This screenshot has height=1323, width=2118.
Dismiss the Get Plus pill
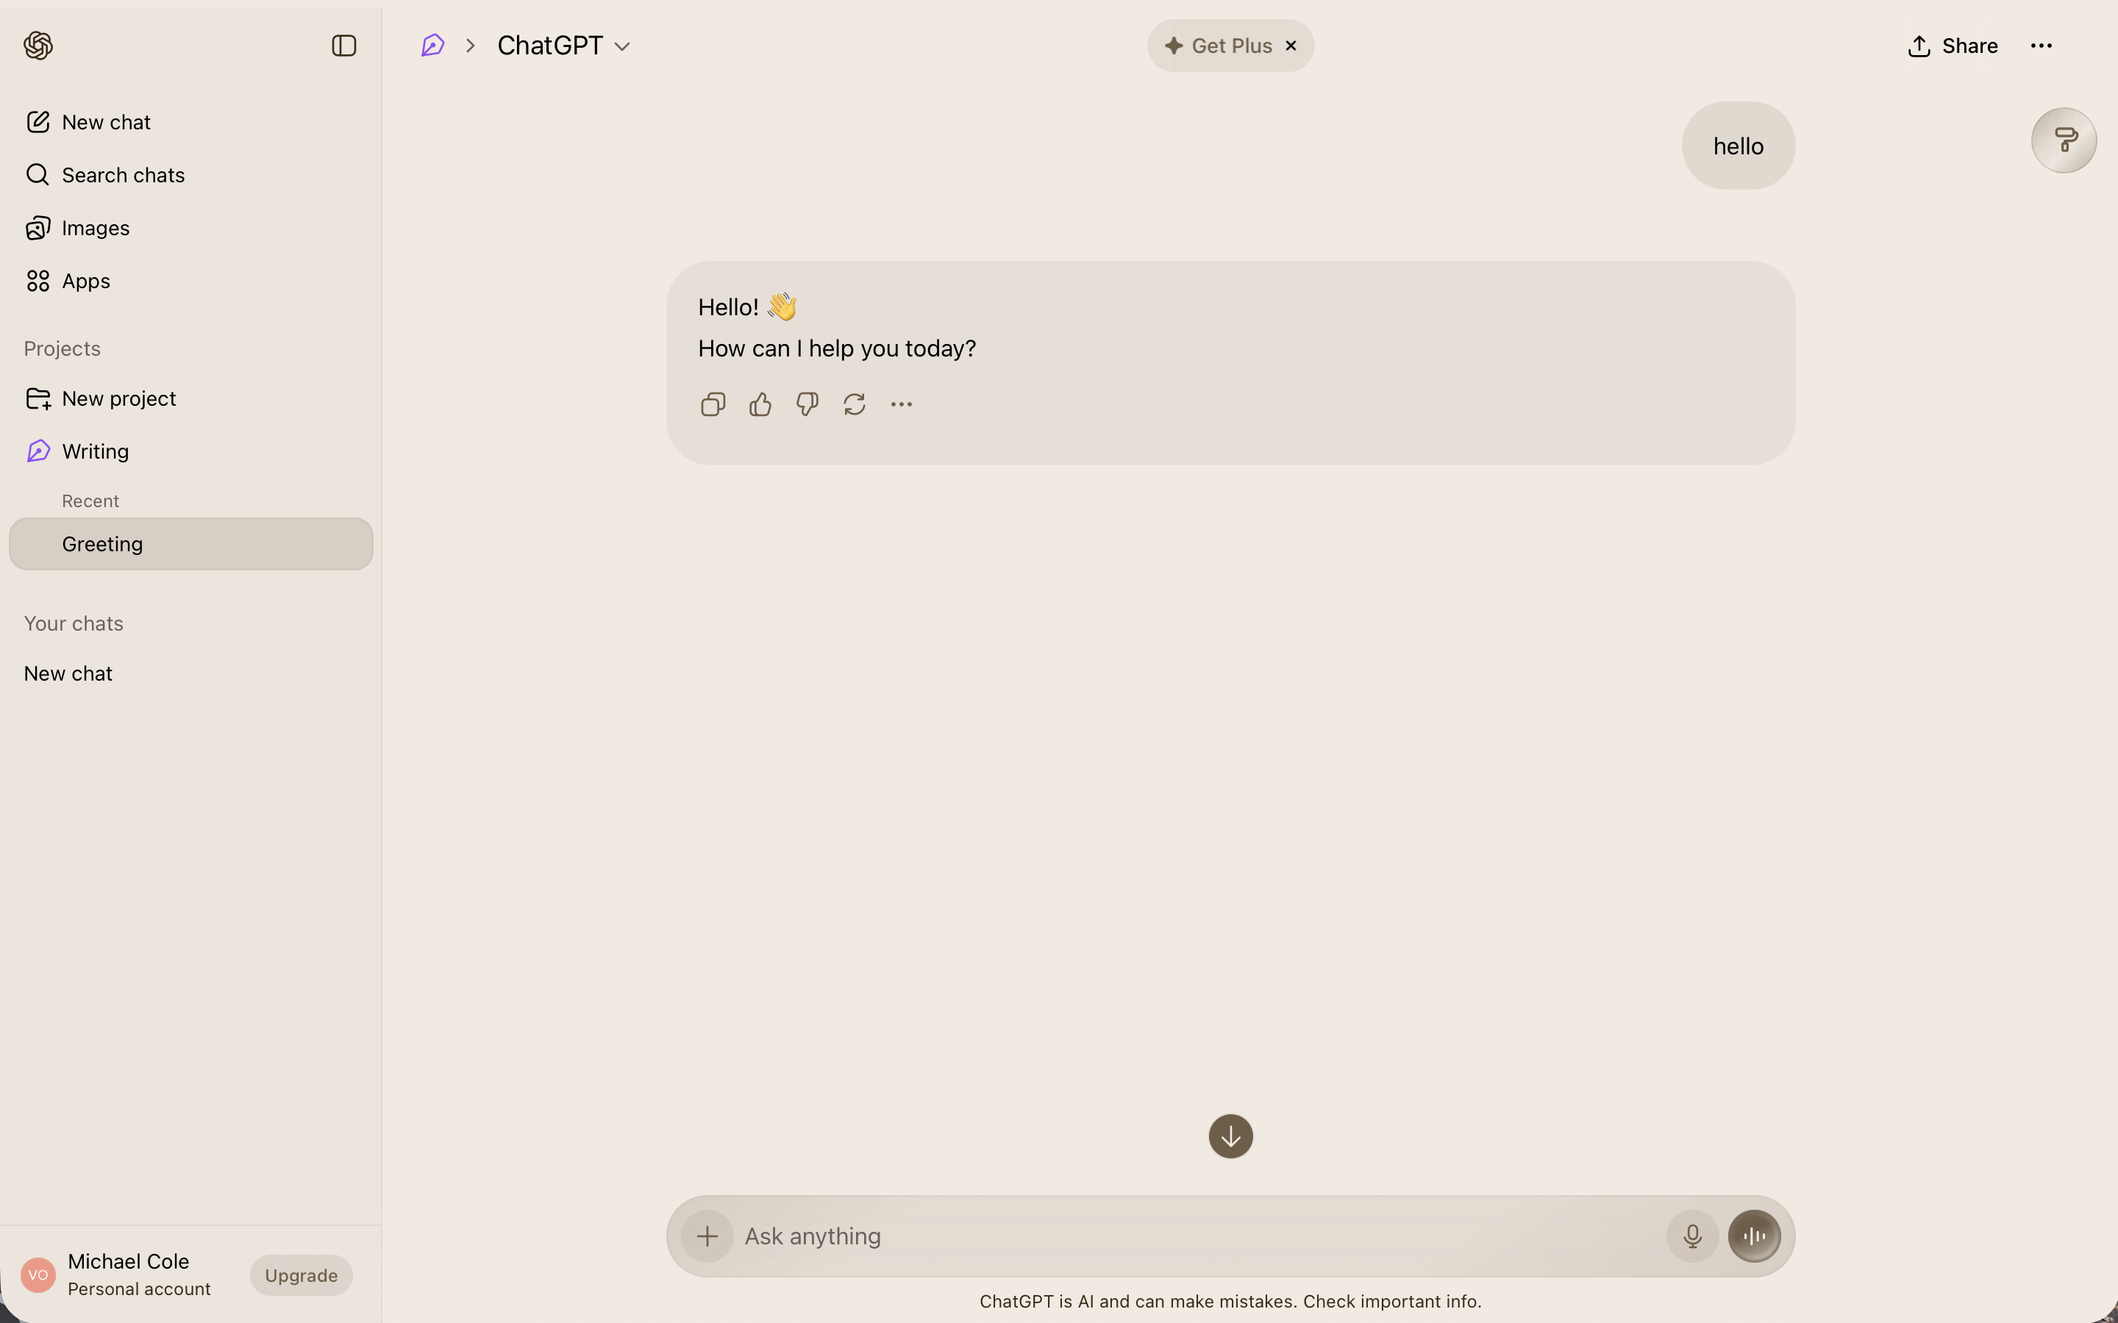click(x=1291, y=46)
